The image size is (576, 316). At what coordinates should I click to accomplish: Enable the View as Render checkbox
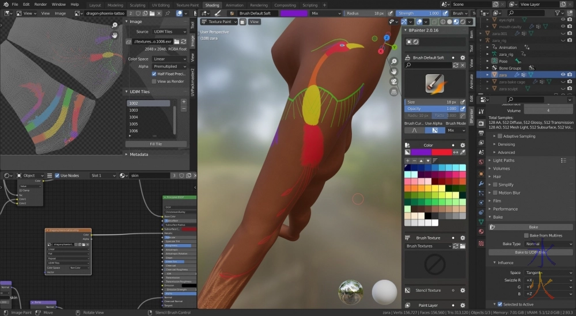154,81
